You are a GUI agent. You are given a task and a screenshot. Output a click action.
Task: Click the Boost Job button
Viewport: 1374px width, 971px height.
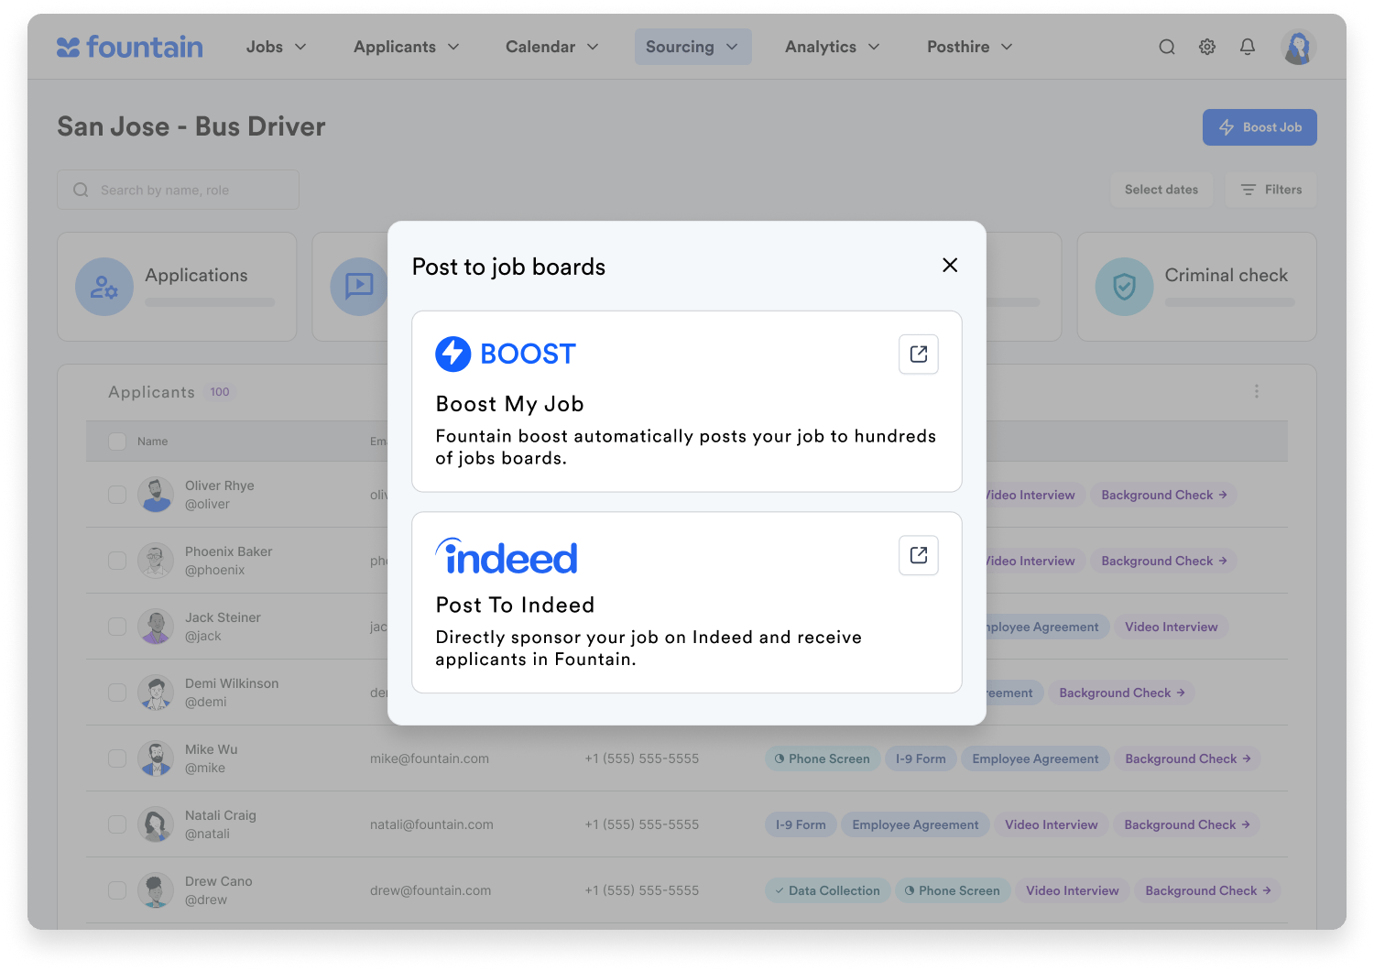pos(1259,127)
